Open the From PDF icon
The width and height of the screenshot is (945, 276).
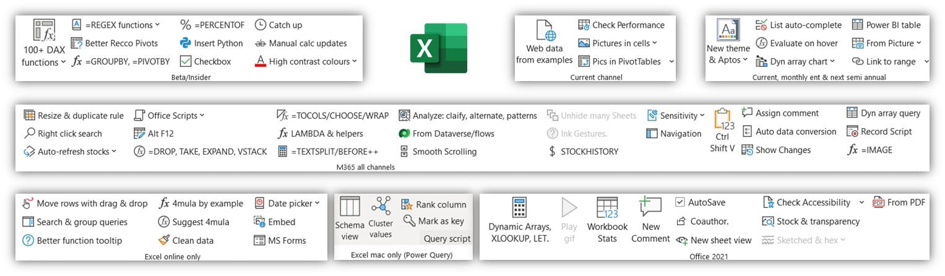(x=878, y=202)
